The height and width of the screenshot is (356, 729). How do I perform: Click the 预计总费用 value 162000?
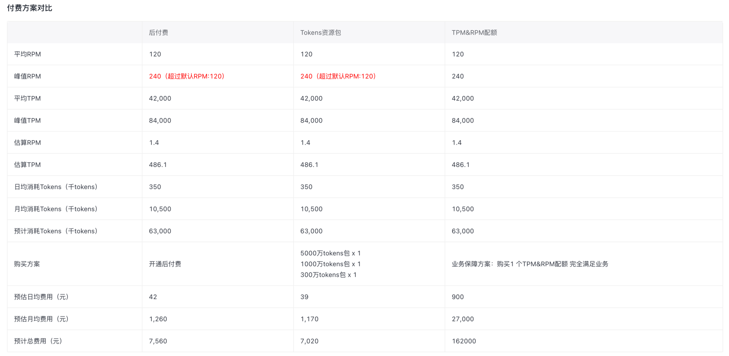pyautogui.click(x=464, y=341)
